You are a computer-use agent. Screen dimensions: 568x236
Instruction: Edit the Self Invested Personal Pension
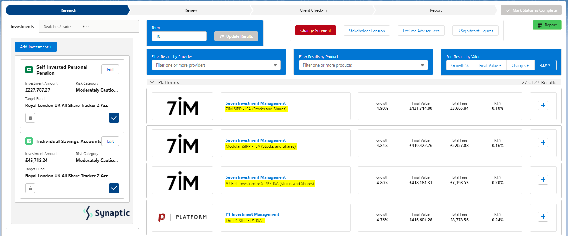click(110, 70)
